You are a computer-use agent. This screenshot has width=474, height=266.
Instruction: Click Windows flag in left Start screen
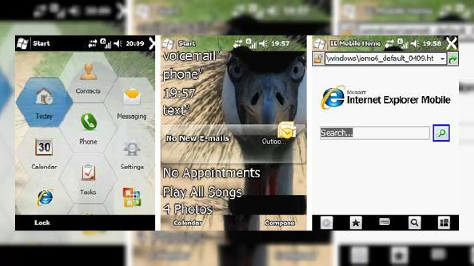point(23,43)
